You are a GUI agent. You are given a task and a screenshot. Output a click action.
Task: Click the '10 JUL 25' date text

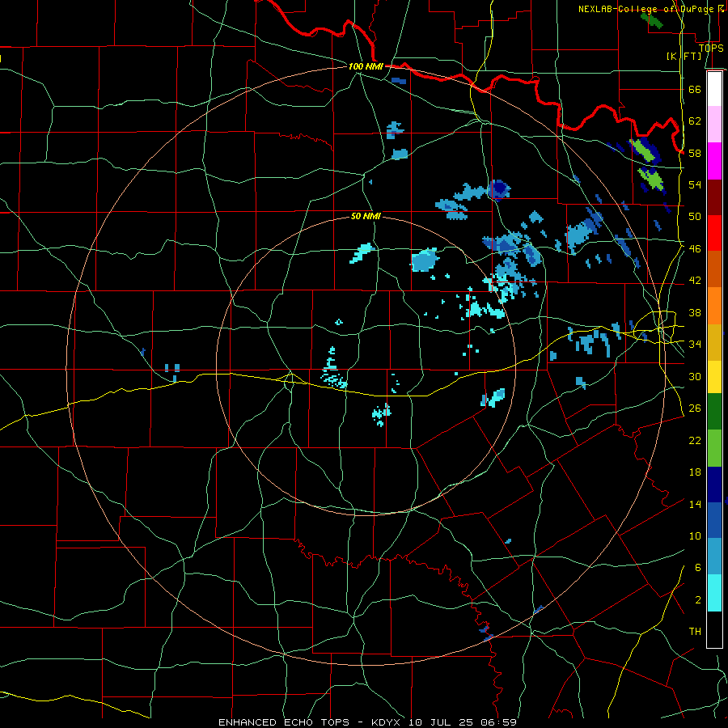click(x=441, y=722)
